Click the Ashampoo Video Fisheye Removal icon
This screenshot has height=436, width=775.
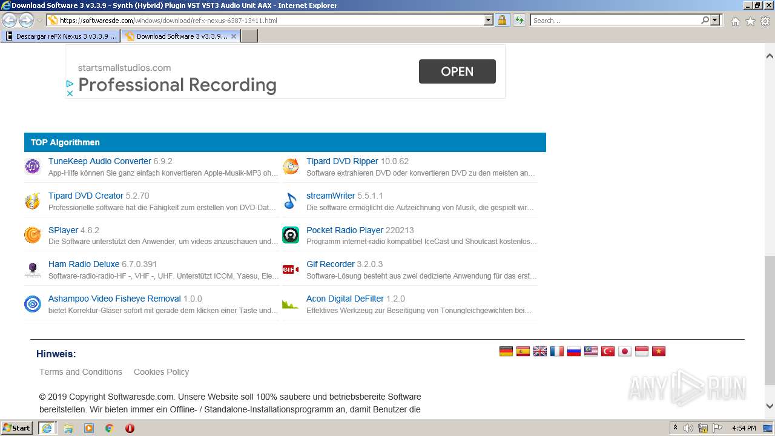click(x=33, y=303)
